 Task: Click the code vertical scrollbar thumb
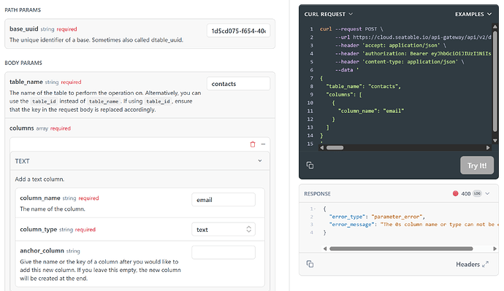(x=495, y=81)
